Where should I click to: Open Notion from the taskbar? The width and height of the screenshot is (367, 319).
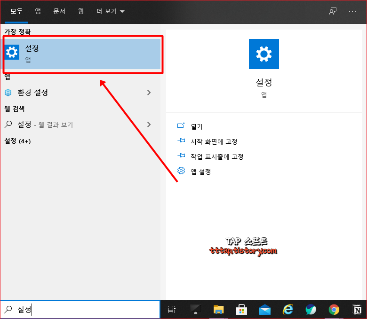click(x=357, y=310)
